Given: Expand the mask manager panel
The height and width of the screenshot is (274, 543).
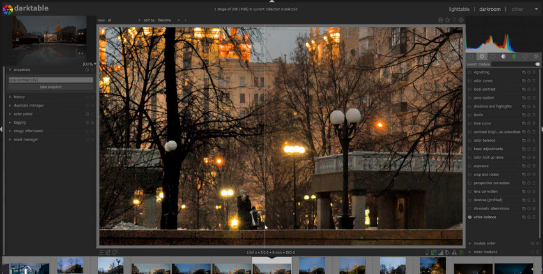Looking at the screenshot, I should (10, 140).
